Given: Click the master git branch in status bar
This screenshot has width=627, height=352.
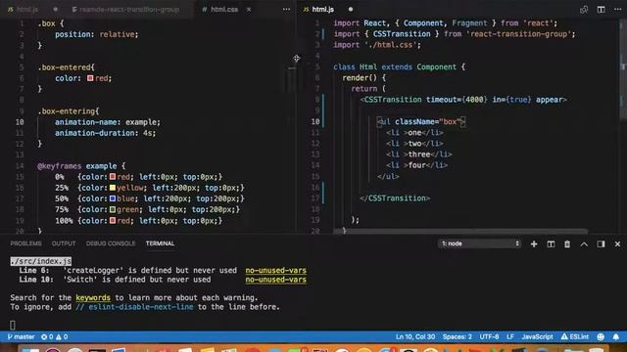Looking at the screenshot, I should pos(21,336).
